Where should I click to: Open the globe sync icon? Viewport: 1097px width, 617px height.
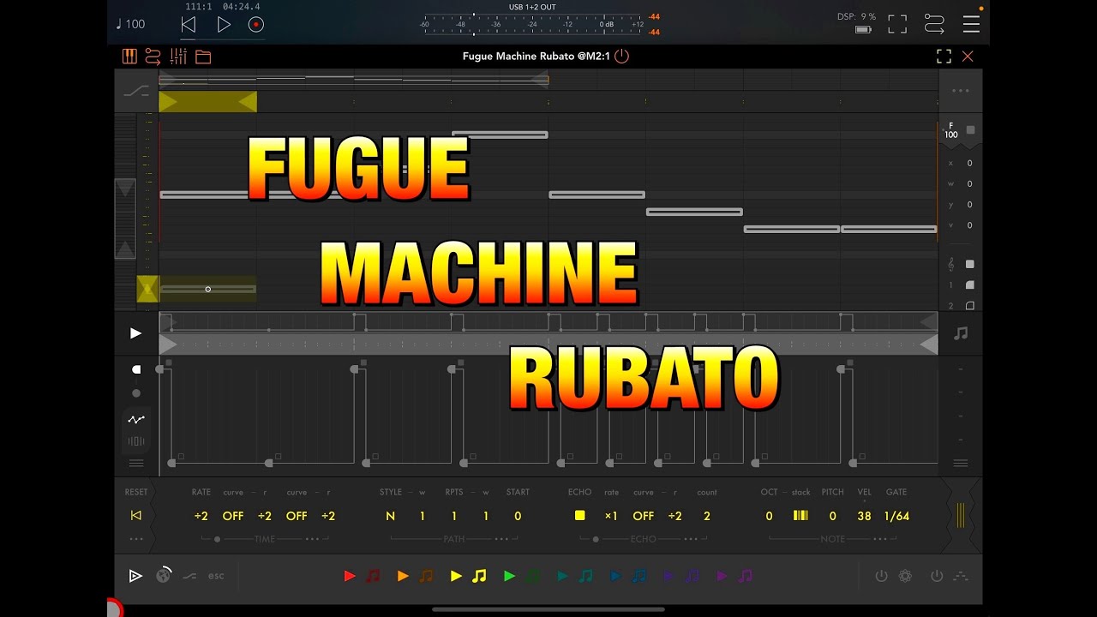(x=164, y=576)
